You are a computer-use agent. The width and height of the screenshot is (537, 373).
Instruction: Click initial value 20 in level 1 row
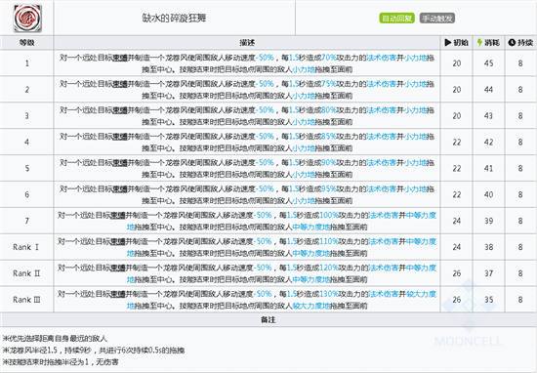pyautogui.click(x=457, y=63)
